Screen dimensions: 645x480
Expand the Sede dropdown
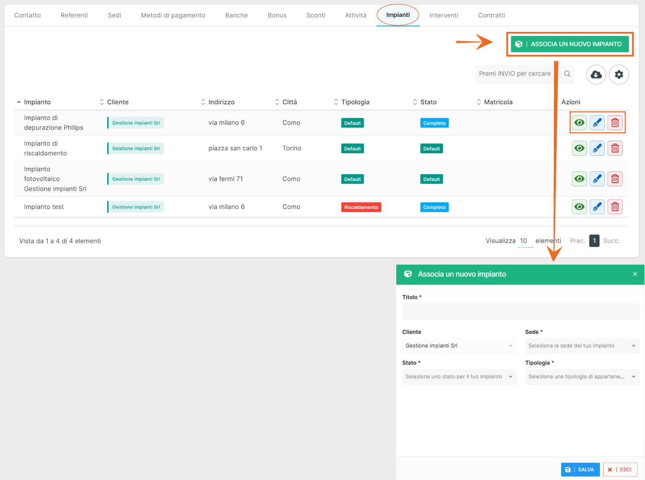[582, 346]
